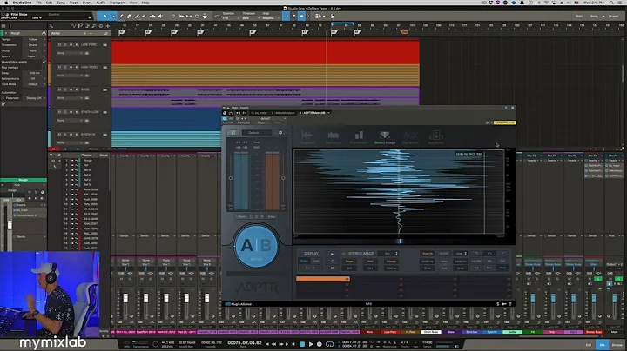This screenshot has width=627, height=351.
Task: Mute the HIGH PERC track
Action: pos(59,67)
